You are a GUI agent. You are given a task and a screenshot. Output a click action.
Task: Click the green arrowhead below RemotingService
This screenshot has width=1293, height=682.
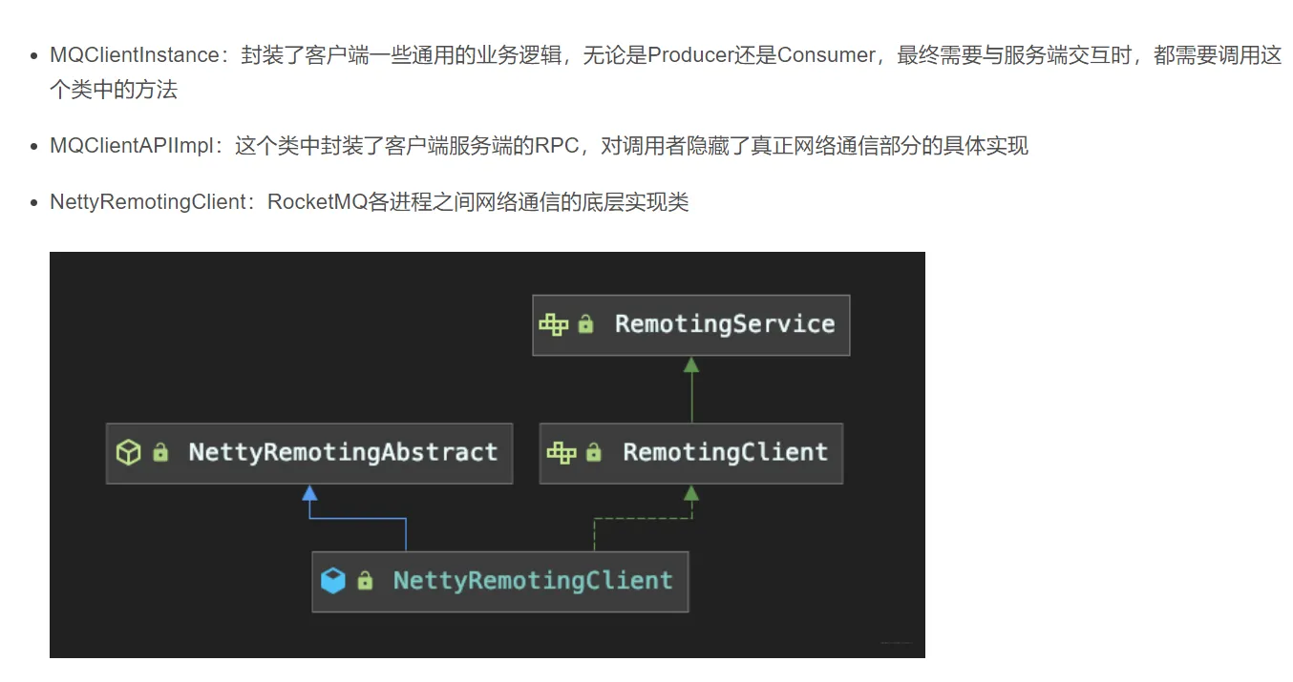pos(691,364)
